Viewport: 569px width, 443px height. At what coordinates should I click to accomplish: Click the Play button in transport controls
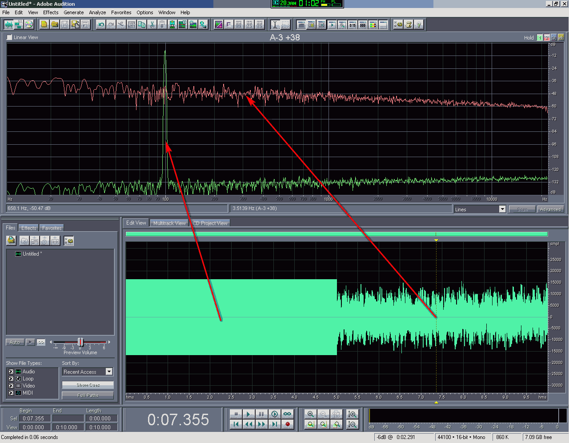[x=249, y=414]
